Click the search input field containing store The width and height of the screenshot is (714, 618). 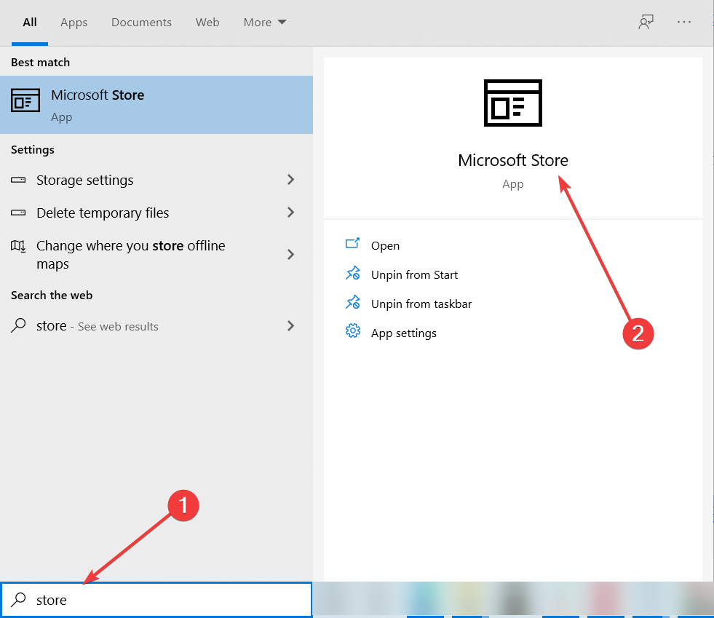pos(156,599)
